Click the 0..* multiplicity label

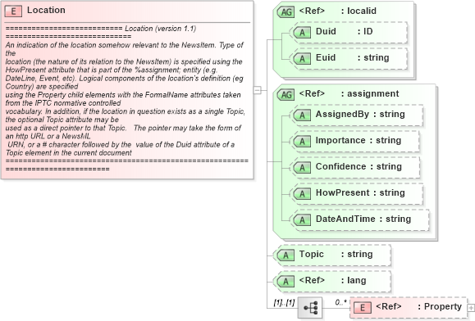coord(340,301)
